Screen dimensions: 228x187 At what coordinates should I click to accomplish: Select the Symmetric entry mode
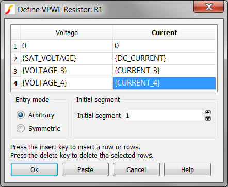(x=21, y=128)
